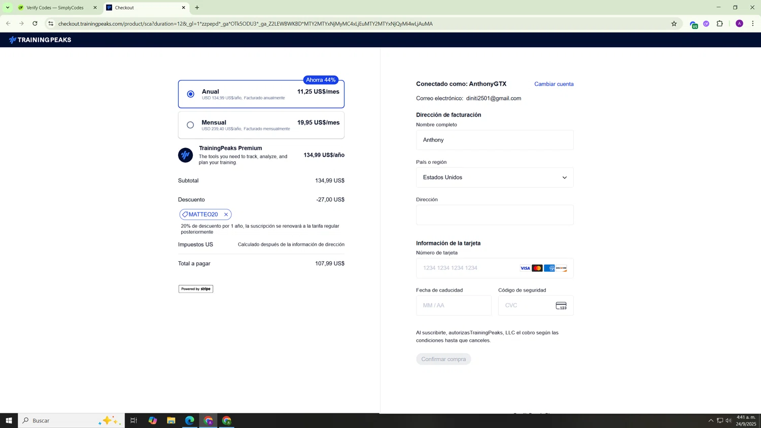This screenshot has width=761, height=428.
Task: Open File Explorer from taskbar
Action: [x=171, y=420]
